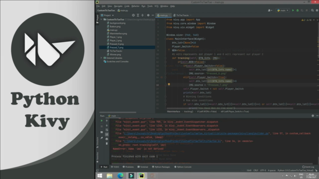Open the Code menu
The image size is (319, 179).
pos(127,6)
